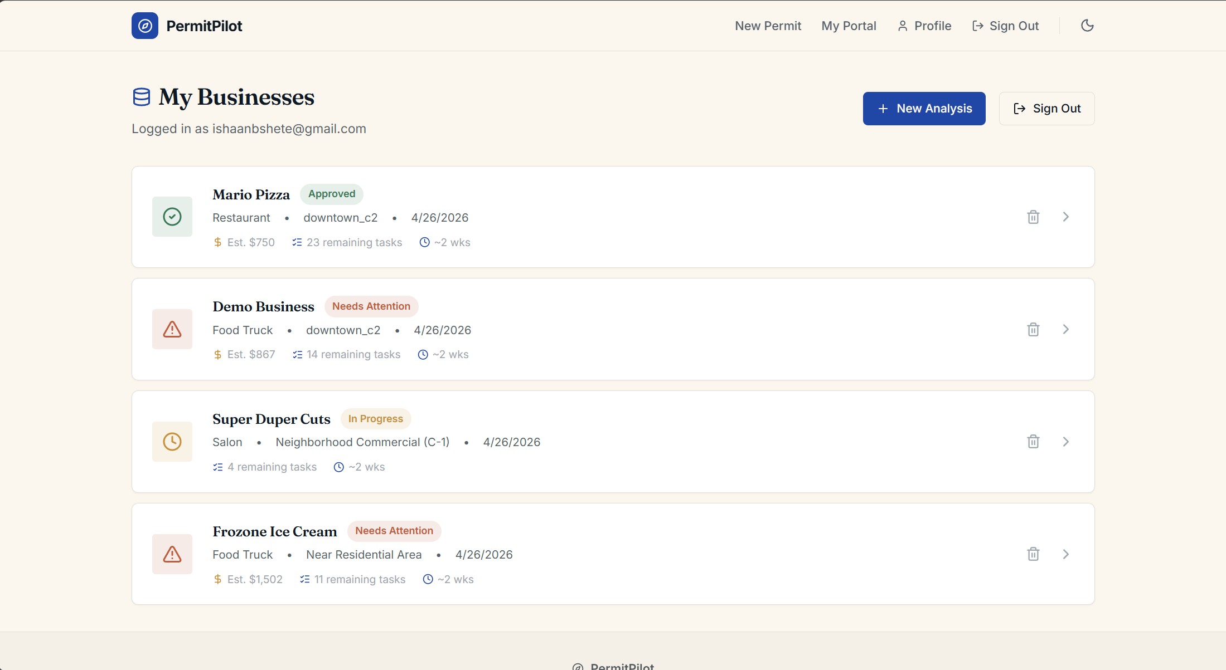This screenshot has width=1226, height=670.
Task: Open New Permit in the top navigation
Action: click(x=768, y=26)
